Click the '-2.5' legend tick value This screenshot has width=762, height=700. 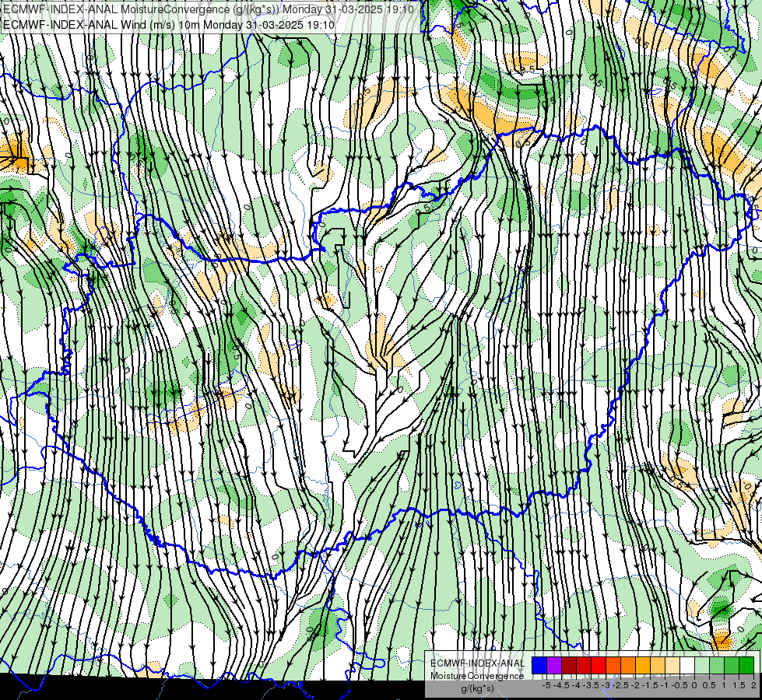tap(620, 685)
